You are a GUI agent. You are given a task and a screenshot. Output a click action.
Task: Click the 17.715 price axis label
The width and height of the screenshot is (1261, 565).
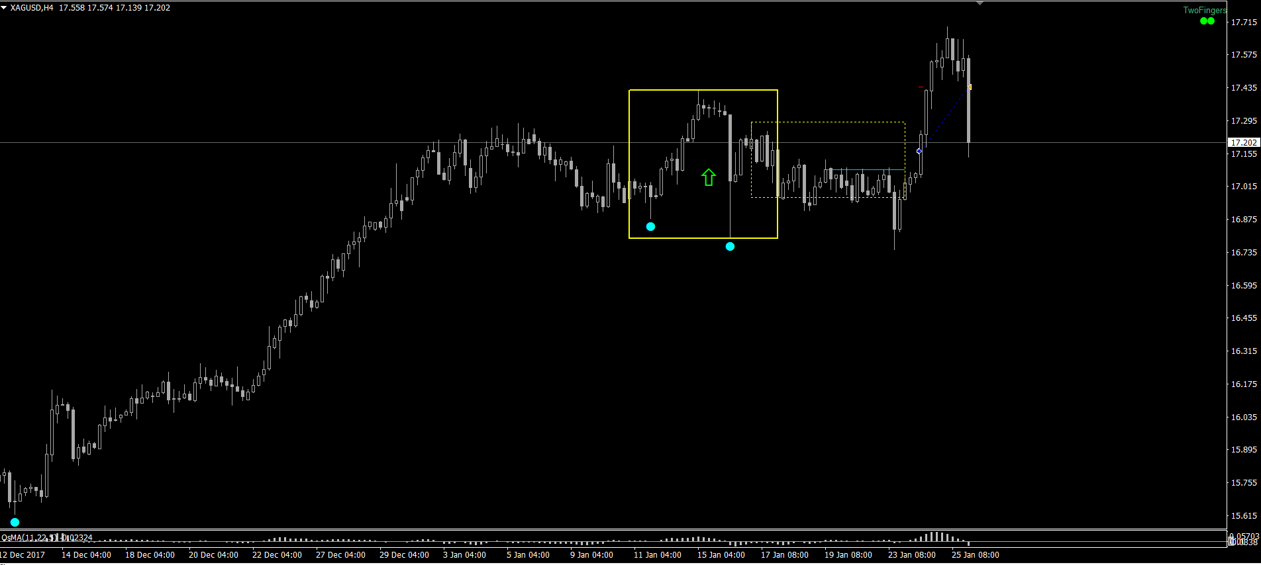pos(1244,22)
